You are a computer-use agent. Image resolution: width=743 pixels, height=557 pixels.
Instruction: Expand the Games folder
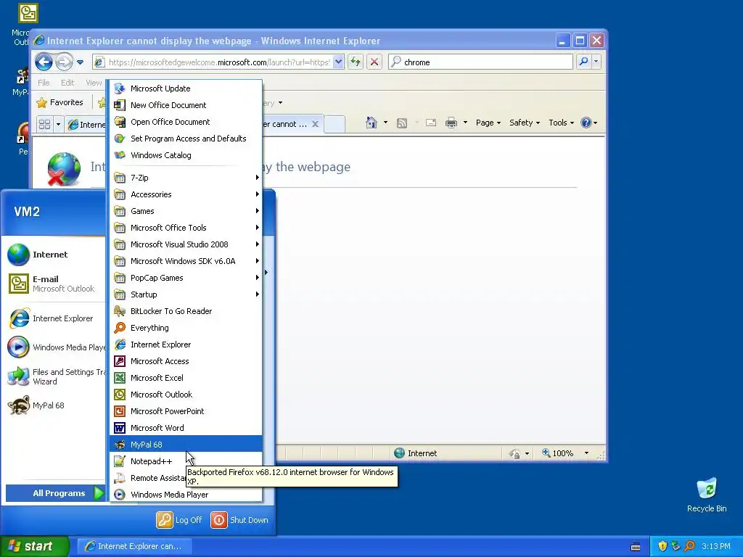coord(186,211)
